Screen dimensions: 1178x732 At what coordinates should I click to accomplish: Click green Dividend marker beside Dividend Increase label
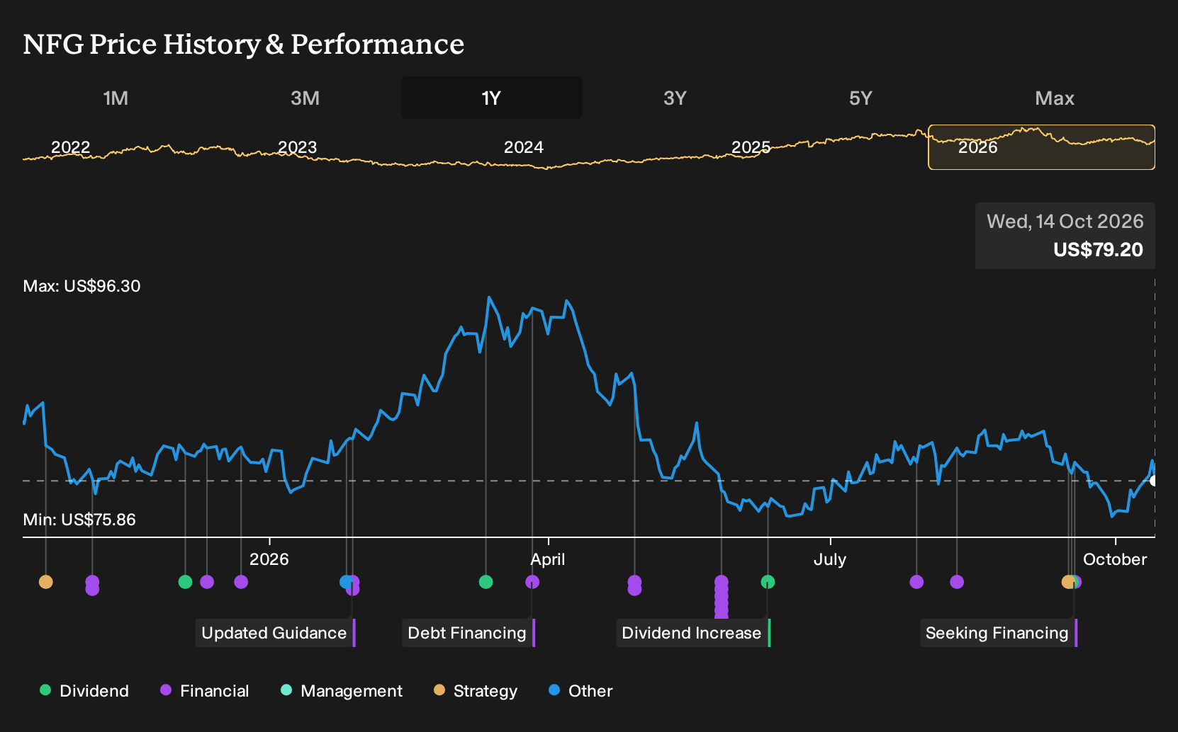[768, 582]
